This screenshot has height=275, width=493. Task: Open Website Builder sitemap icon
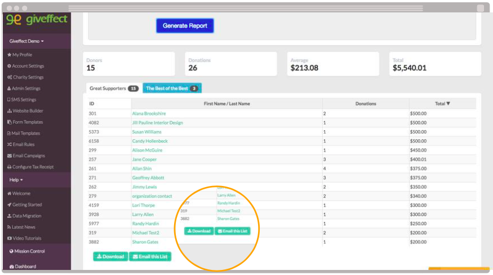[10, 111]
